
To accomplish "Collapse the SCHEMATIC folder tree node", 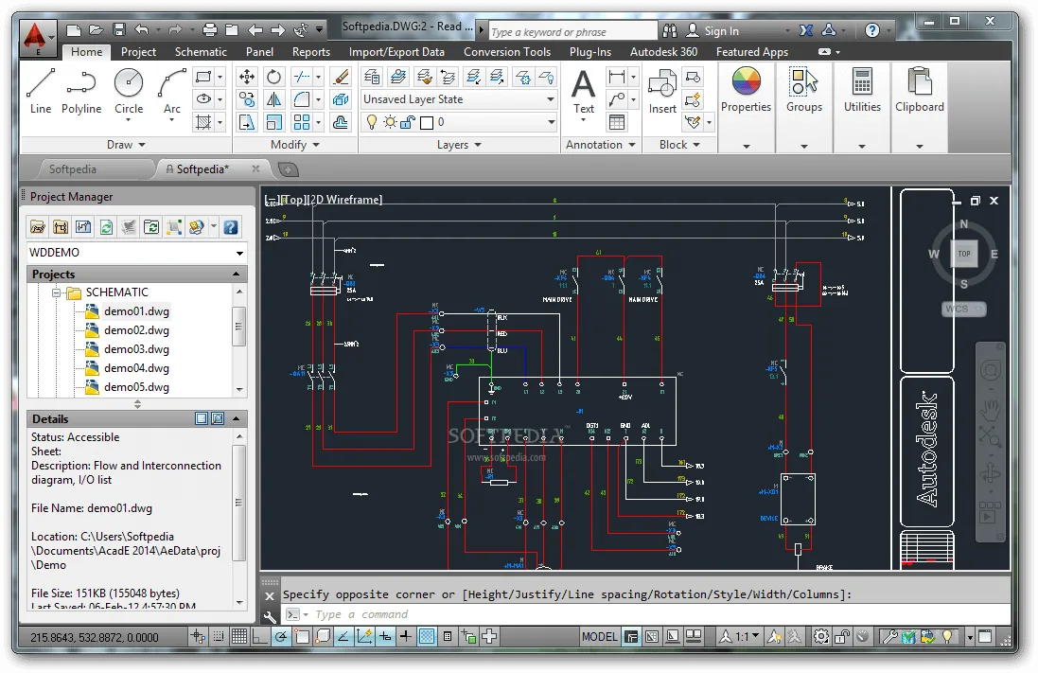I will coord(57,292).
